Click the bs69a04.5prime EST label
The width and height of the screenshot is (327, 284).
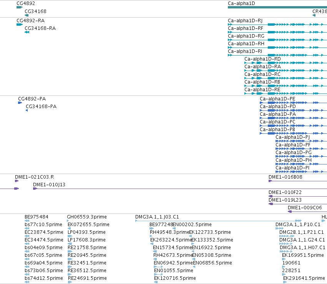[x=43, y=263]
